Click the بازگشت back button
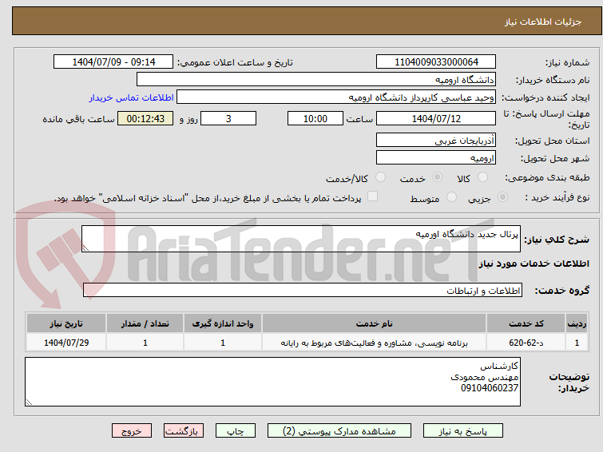603x452 pixels. pyautogui.click(x=184, y=431)
